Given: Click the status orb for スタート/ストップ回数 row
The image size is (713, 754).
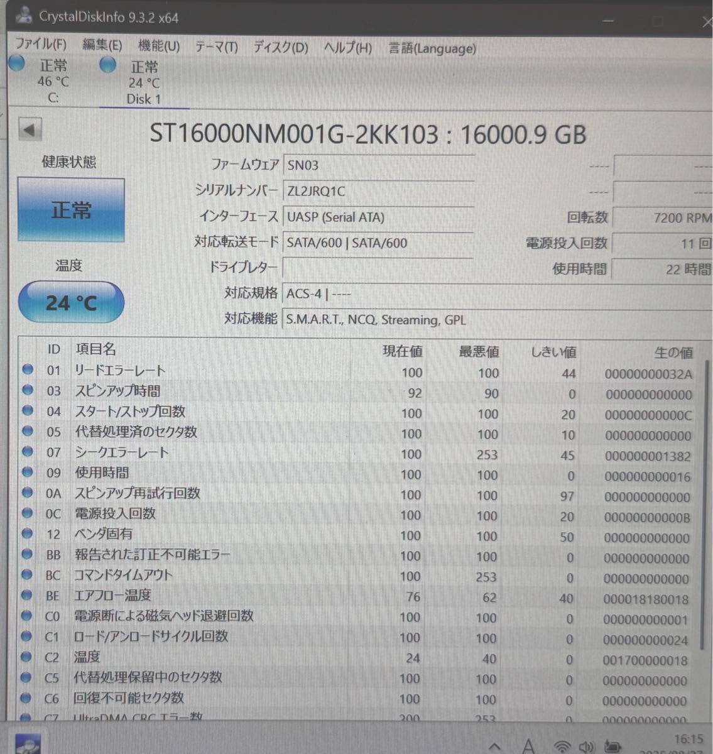Looking at the screenshot, I should [x=28, y=410].
